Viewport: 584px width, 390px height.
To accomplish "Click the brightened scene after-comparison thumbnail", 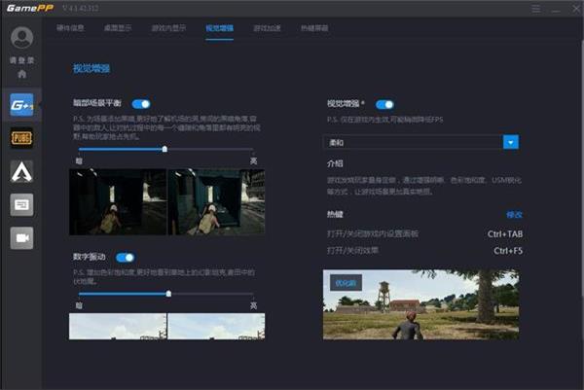I will click(x=216, y=201).
